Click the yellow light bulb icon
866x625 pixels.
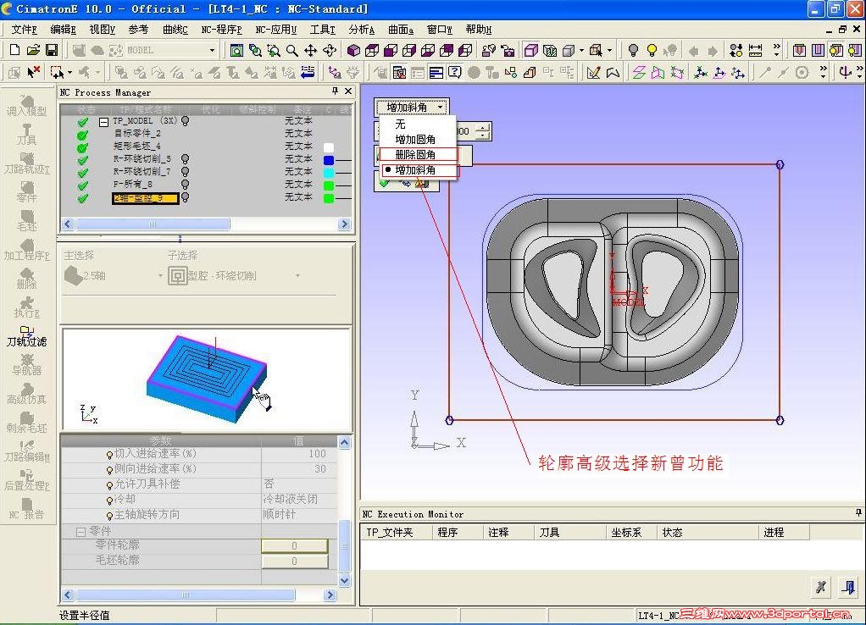pyautogui.click(x=652, y=51)
